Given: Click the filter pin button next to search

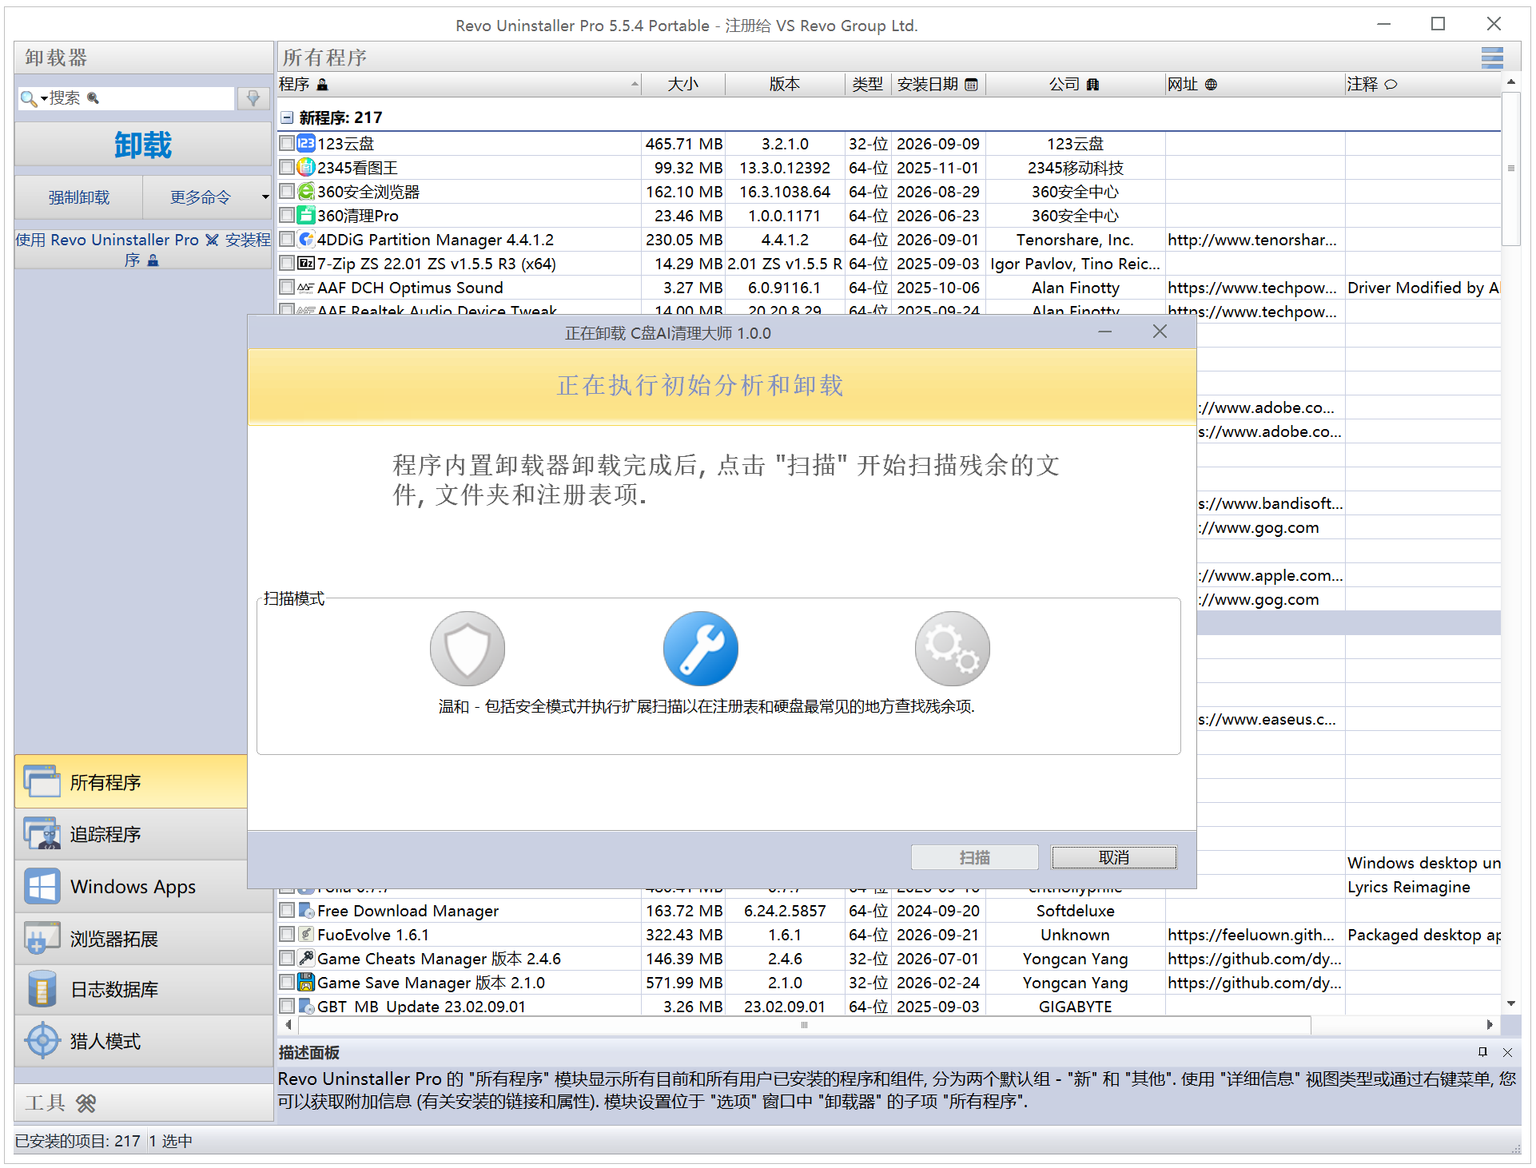Looking at the screenshot, I should [253, 98].
